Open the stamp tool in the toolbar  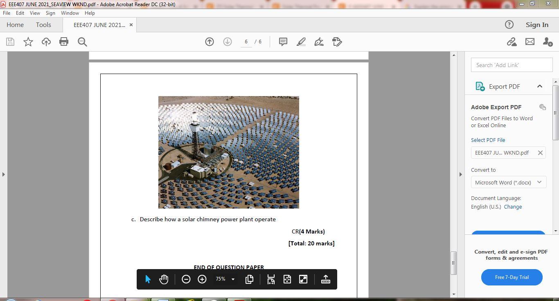point(337,42)
